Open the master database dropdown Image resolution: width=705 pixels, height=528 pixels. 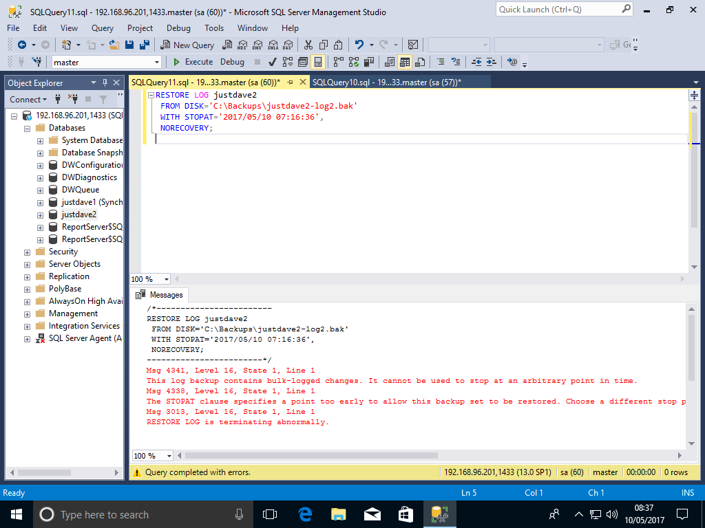[x=157, y=63]
